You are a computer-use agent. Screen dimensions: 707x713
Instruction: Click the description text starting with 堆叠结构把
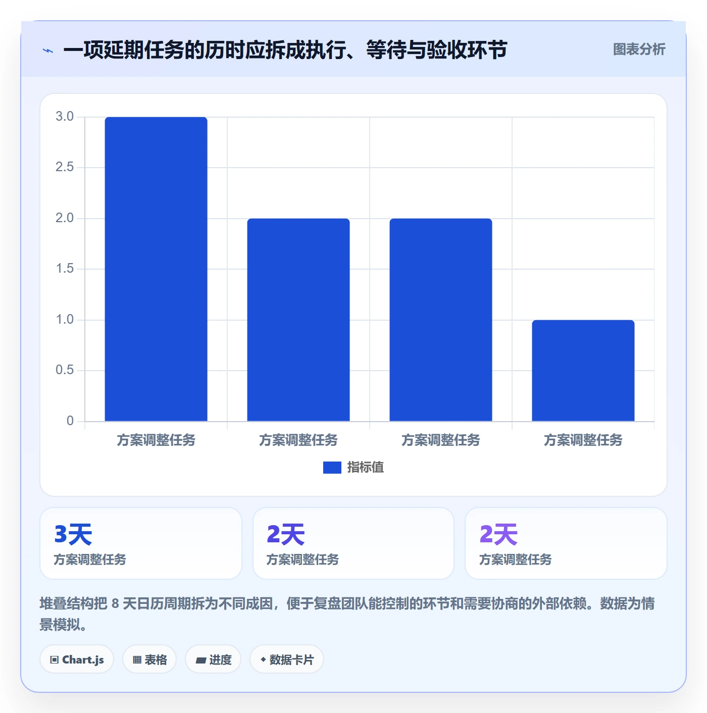click(347, 614)
